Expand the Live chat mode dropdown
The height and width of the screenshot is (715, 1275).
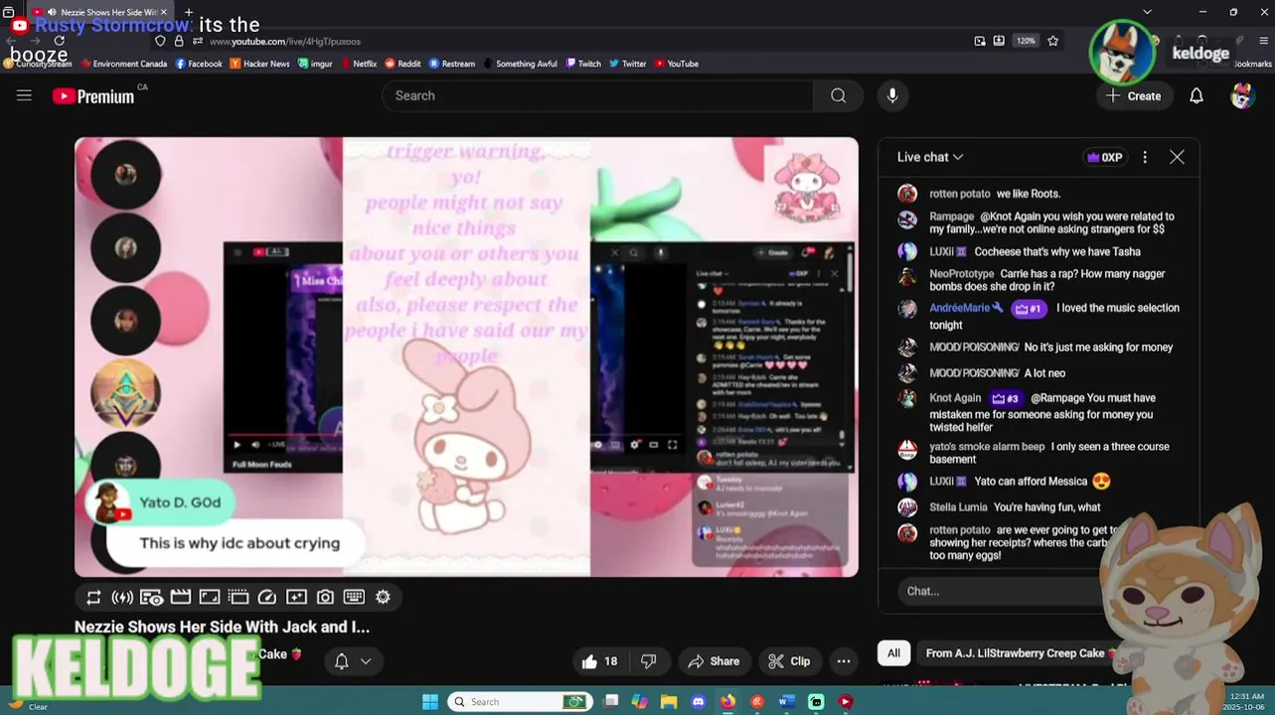coord(930,157)
